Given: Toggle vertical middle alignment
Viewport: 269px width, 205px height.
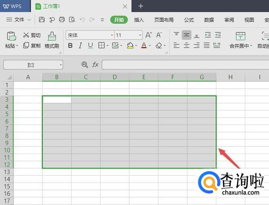Looking at the screenshot, I should (x=187, y=35).
